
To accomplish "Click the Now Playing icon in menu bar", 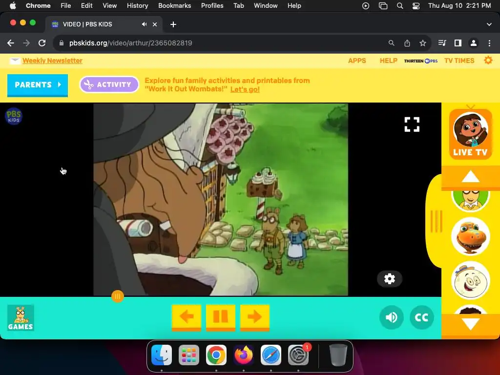I will point(366,5).
